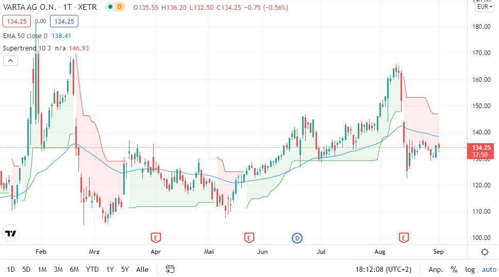Toggle the Anp. adjustment option
Screen dimensions: 499x277
click(x=436, y=269)
